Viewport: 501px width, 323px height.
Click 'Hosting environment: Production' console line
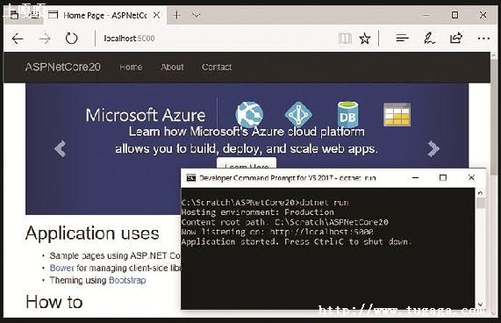pyautogui.click(x=258, y=212)
